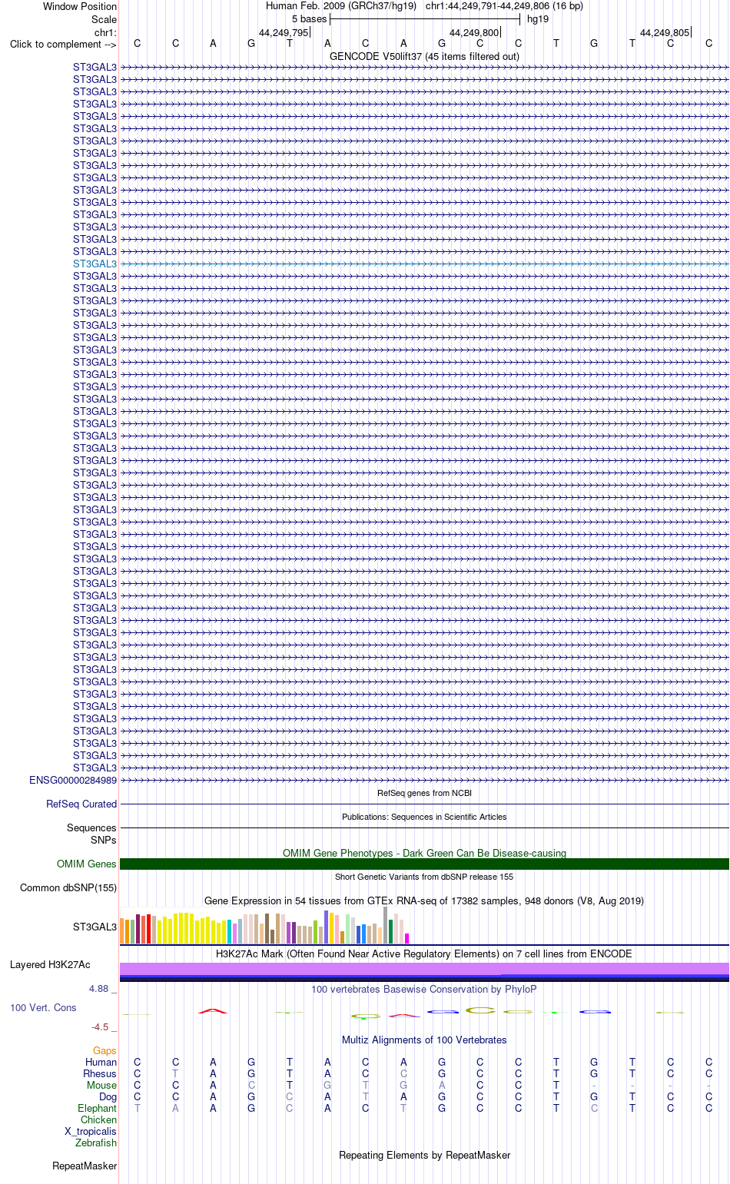Viewport: 730px width, 1184px height.
Task: Click the purple H3K27Ac signal band
Action: 424,968
